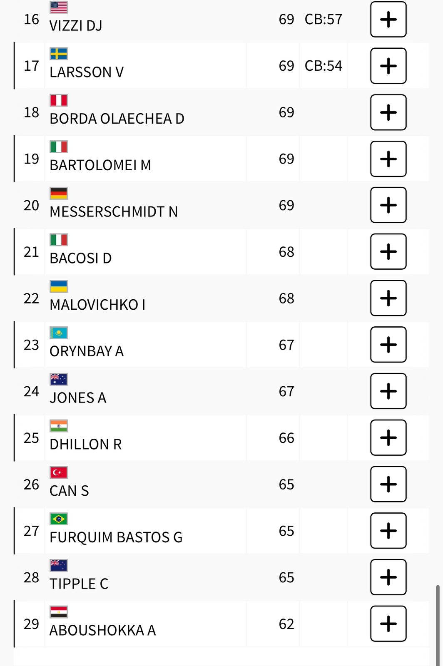Select athlete name DHILLON R
Screen dimensions: 443x666
86,445
